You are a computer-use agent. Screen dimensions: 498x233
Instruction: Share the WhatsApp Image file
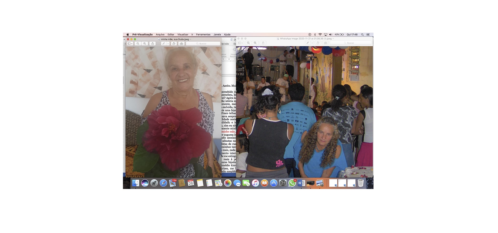263,43
